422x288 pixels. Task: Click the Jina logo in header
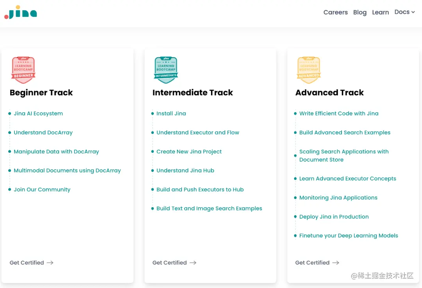pos(21,13)
